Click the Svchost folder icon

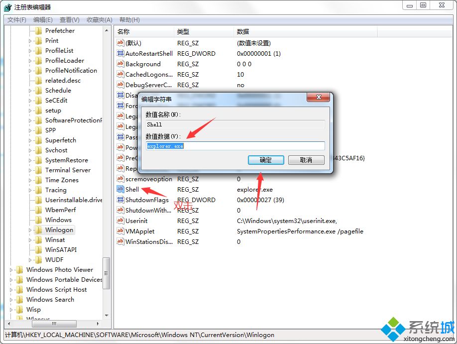click(x=38, y=150)
